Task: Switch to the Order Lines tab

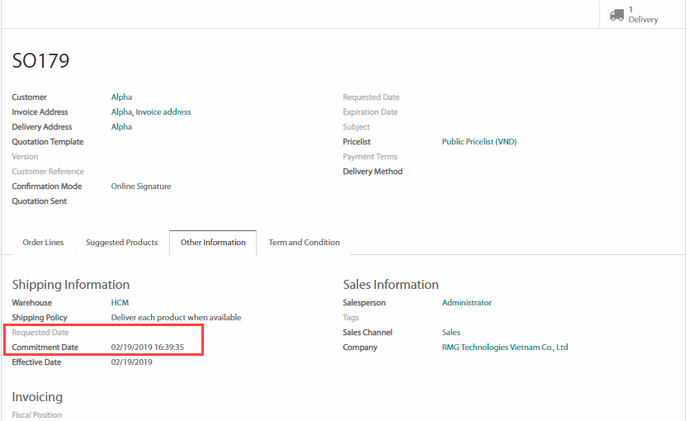Action: [43, 243]
